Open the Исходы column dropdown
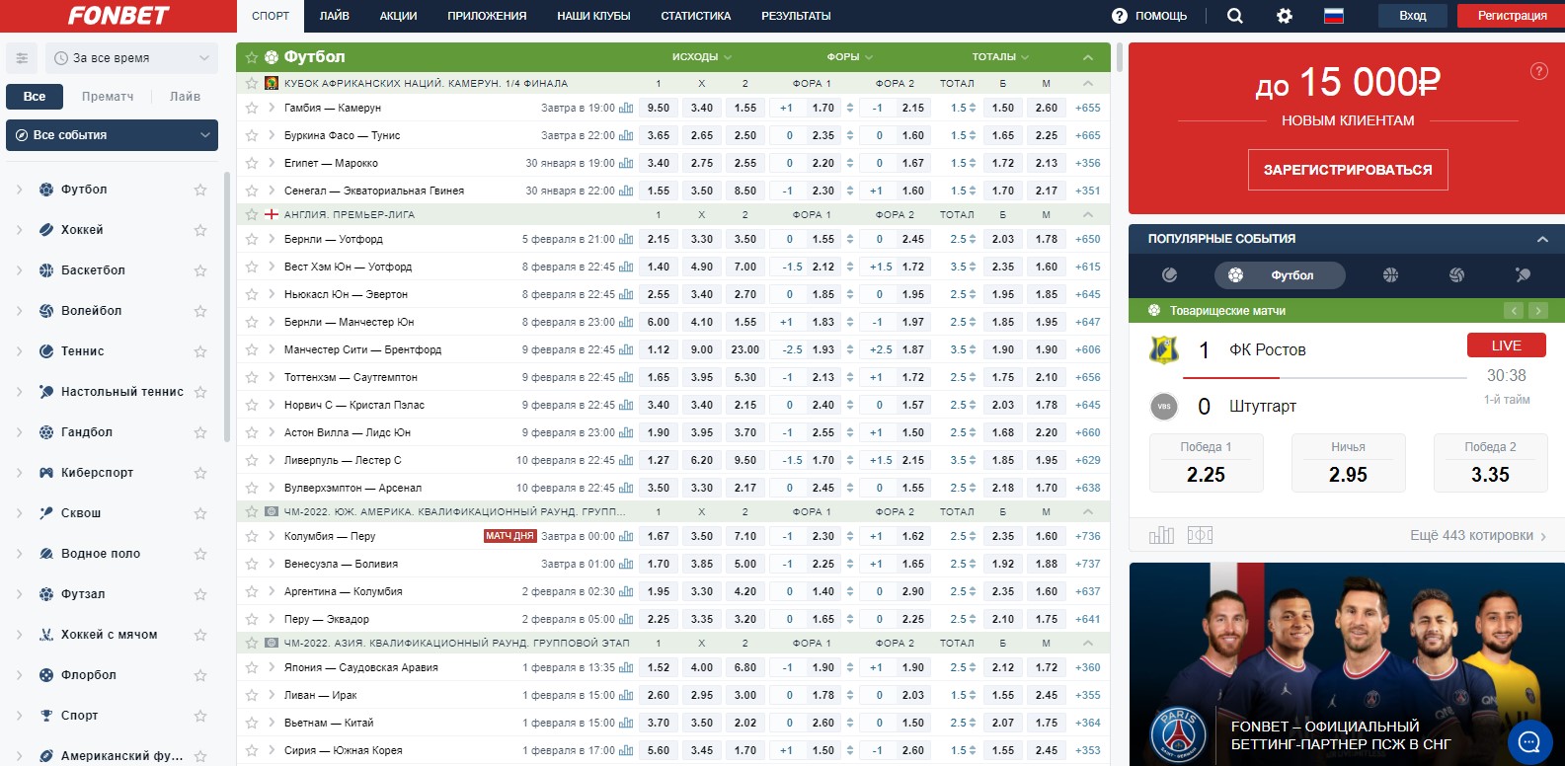1565x766 pixels. tap(702, 57)
